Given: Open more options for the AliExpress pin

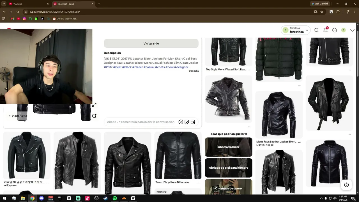Looking at the screenshot, I should (47, 183).
